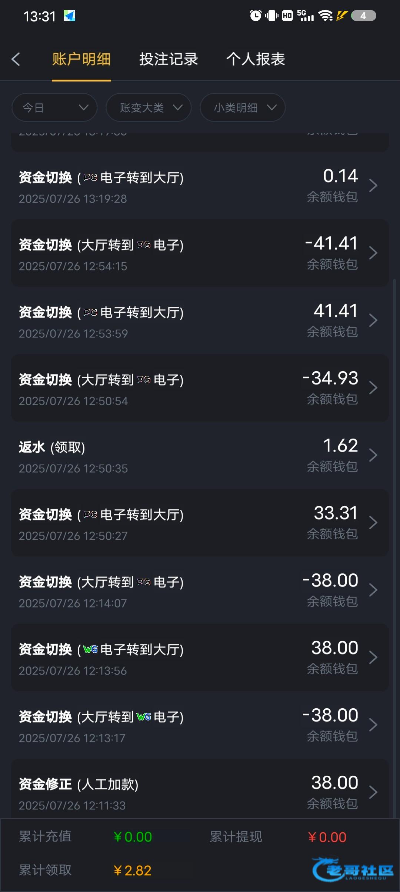Viewport: 400px width, 892px height.
Task: Tap the alarm clock status icon
Action: pyautogui.click(x=256, y=16)
